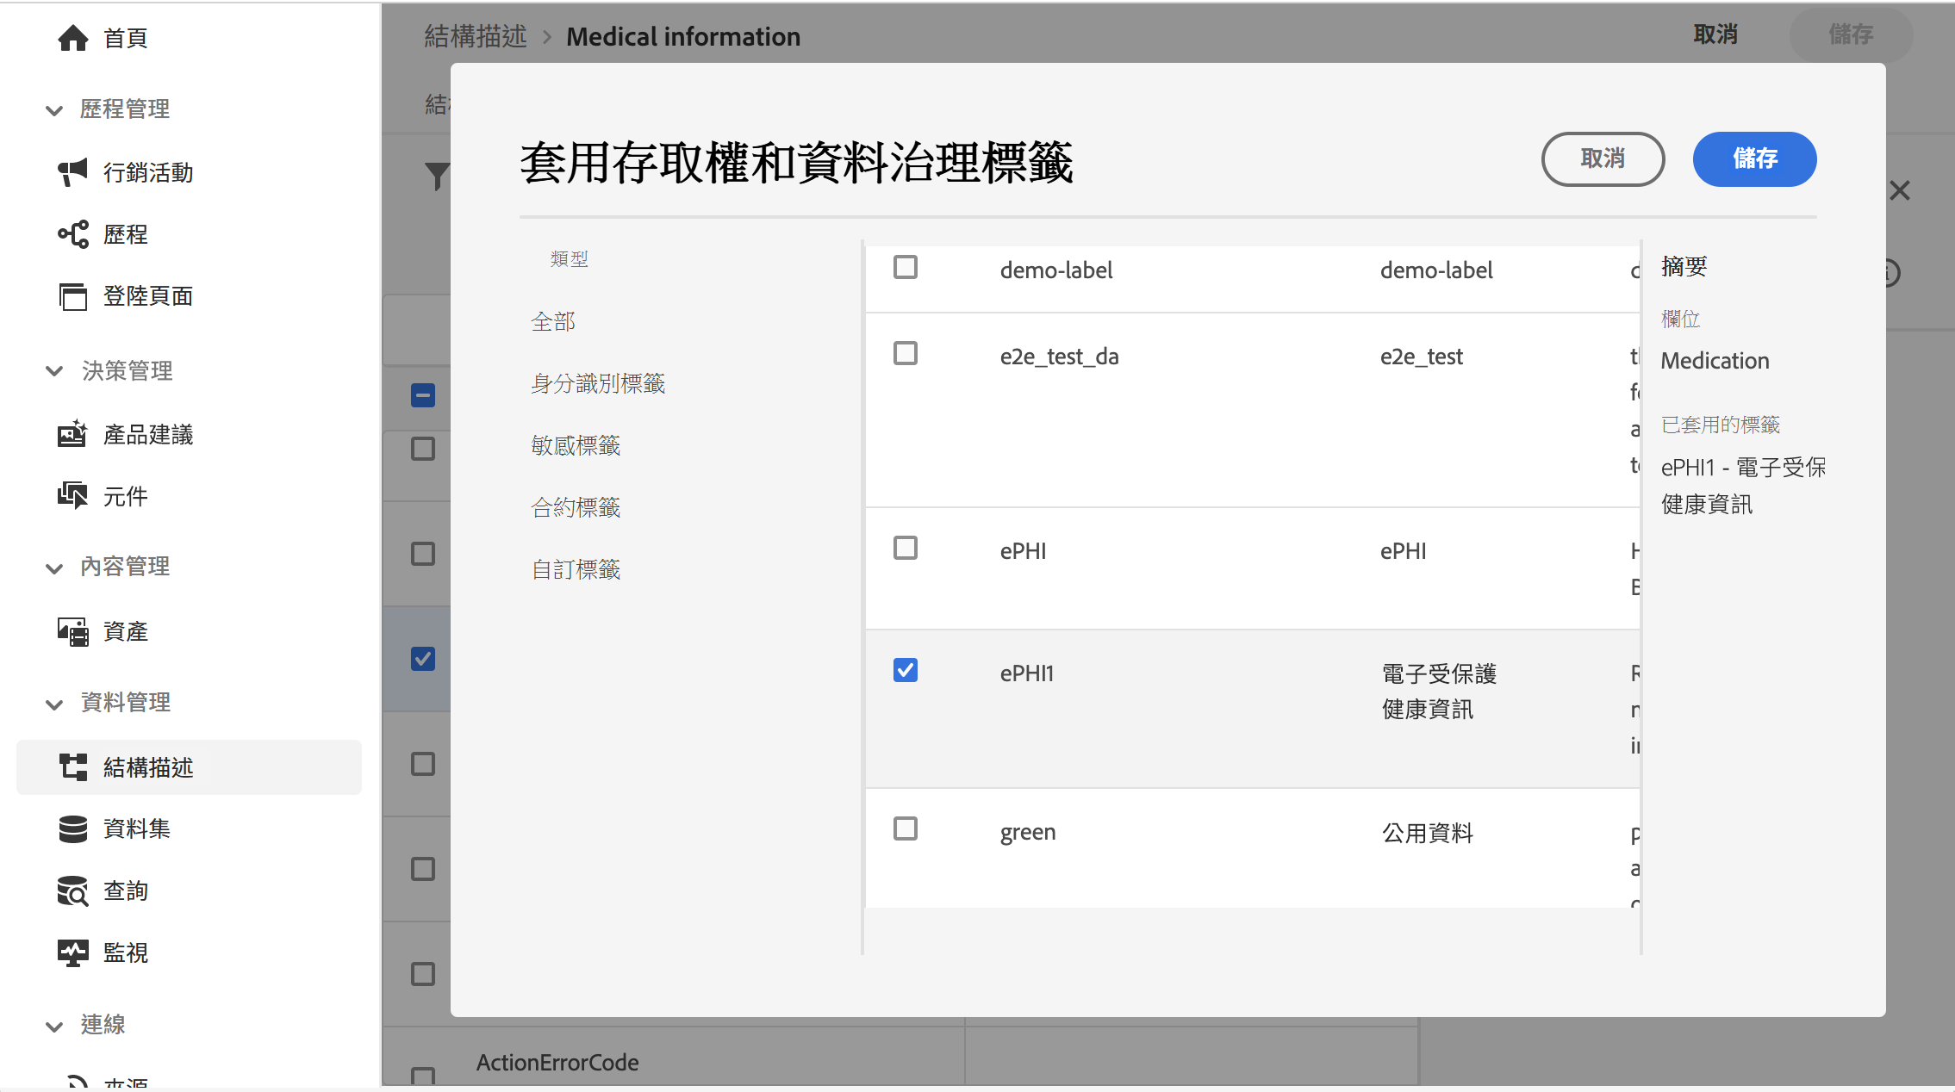Open the Assets icon under content management
This screenshot has width=1955, height=1092.
[x=73, y=631]
